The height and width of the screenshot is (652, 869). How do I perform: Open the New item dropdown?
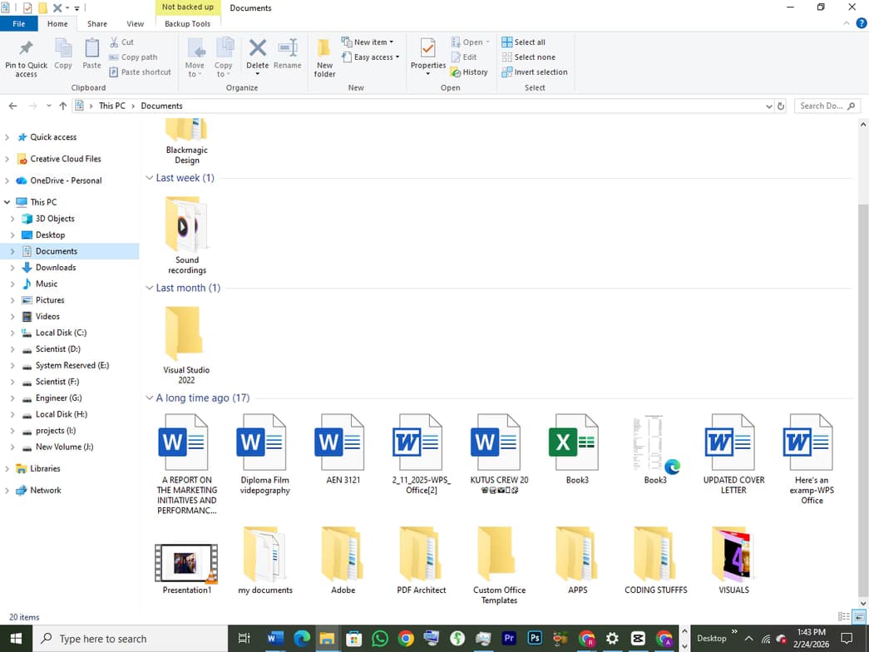[368, 42]
